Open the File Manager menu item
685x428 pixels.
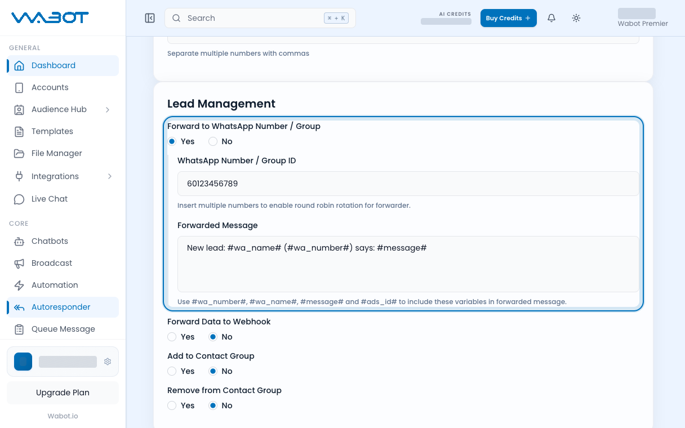click(63, 153)
